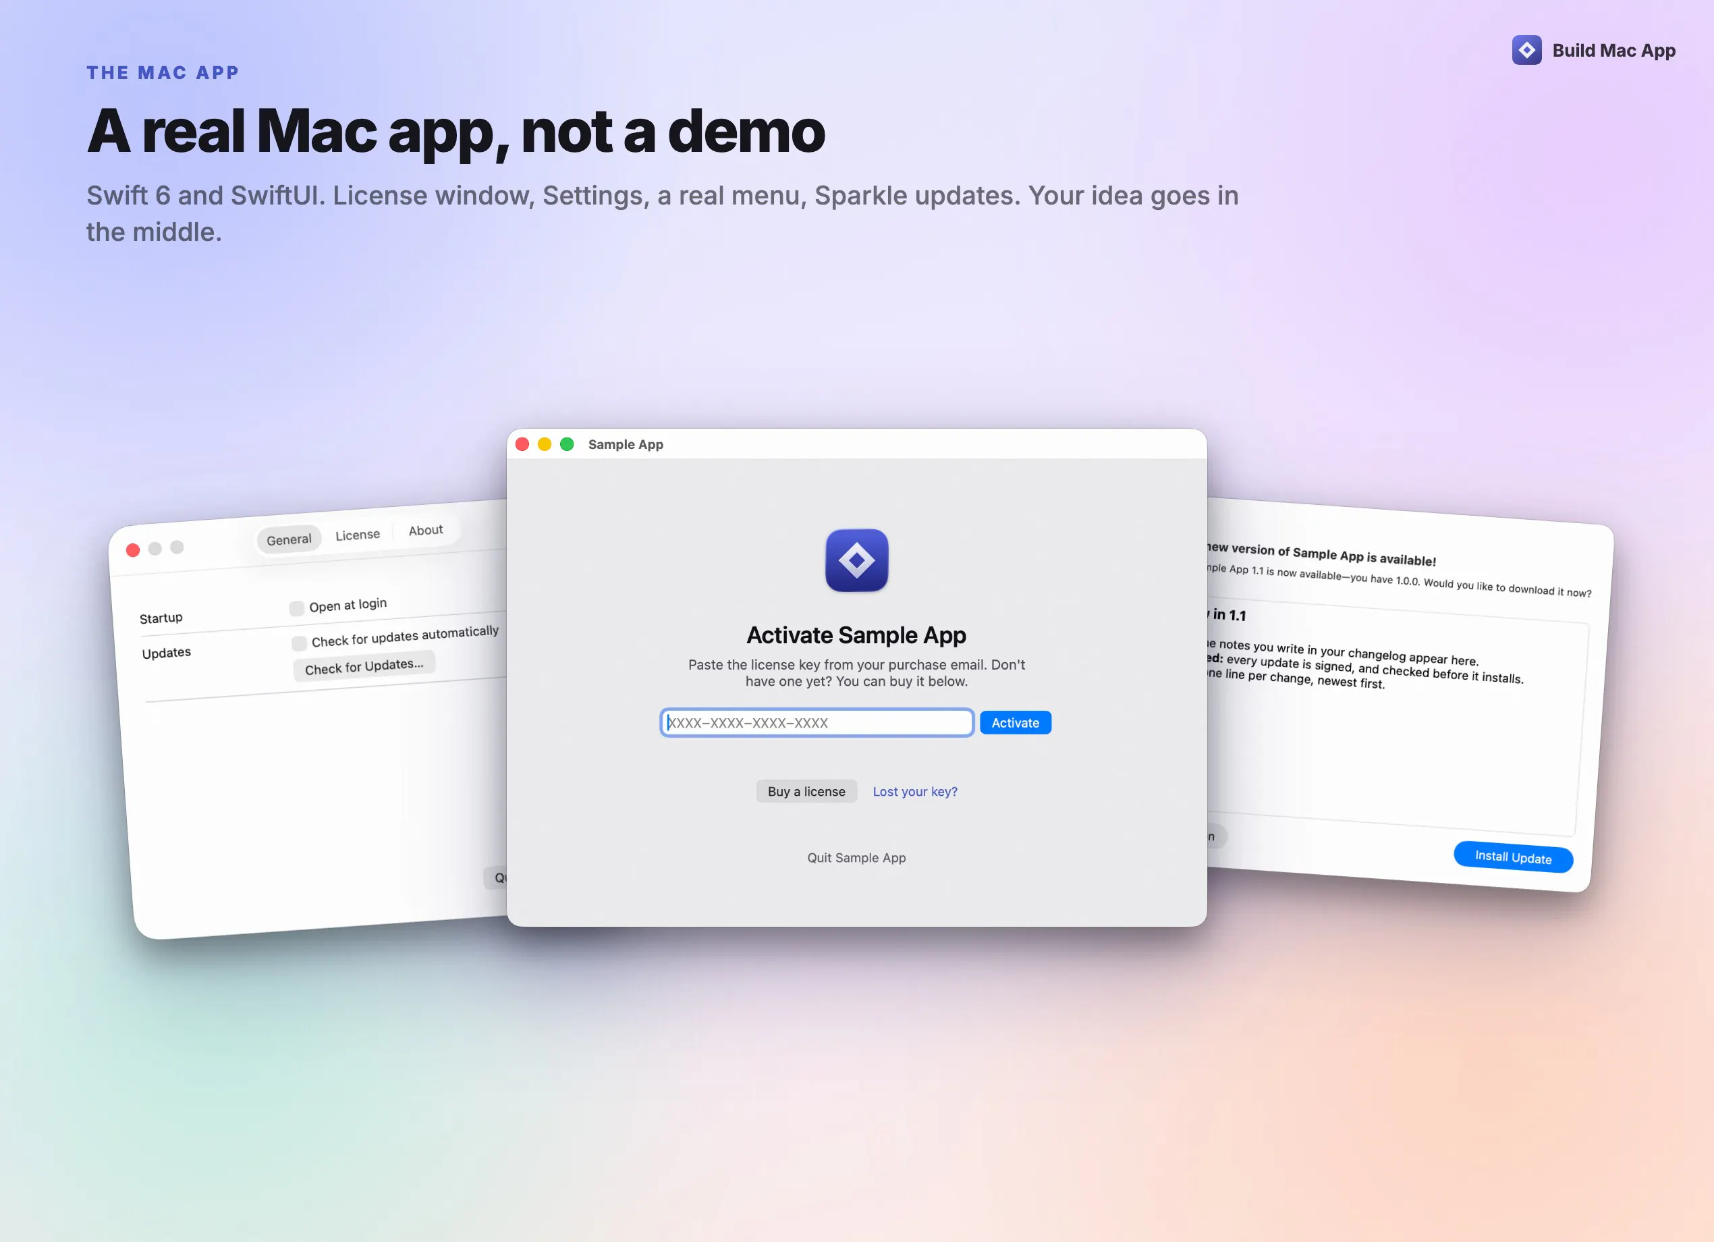
Task: Minimize the Sample App window
Action: (544, 445)
